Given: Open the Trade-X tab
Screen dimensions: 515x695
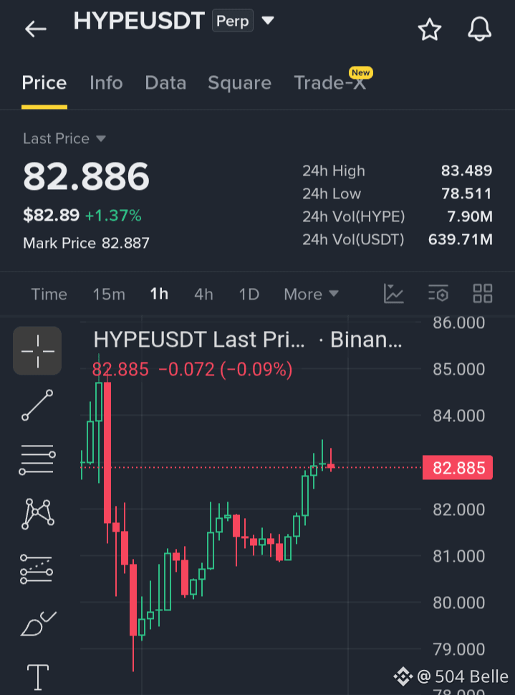Looking at the screenshot, I should (330, 83).
